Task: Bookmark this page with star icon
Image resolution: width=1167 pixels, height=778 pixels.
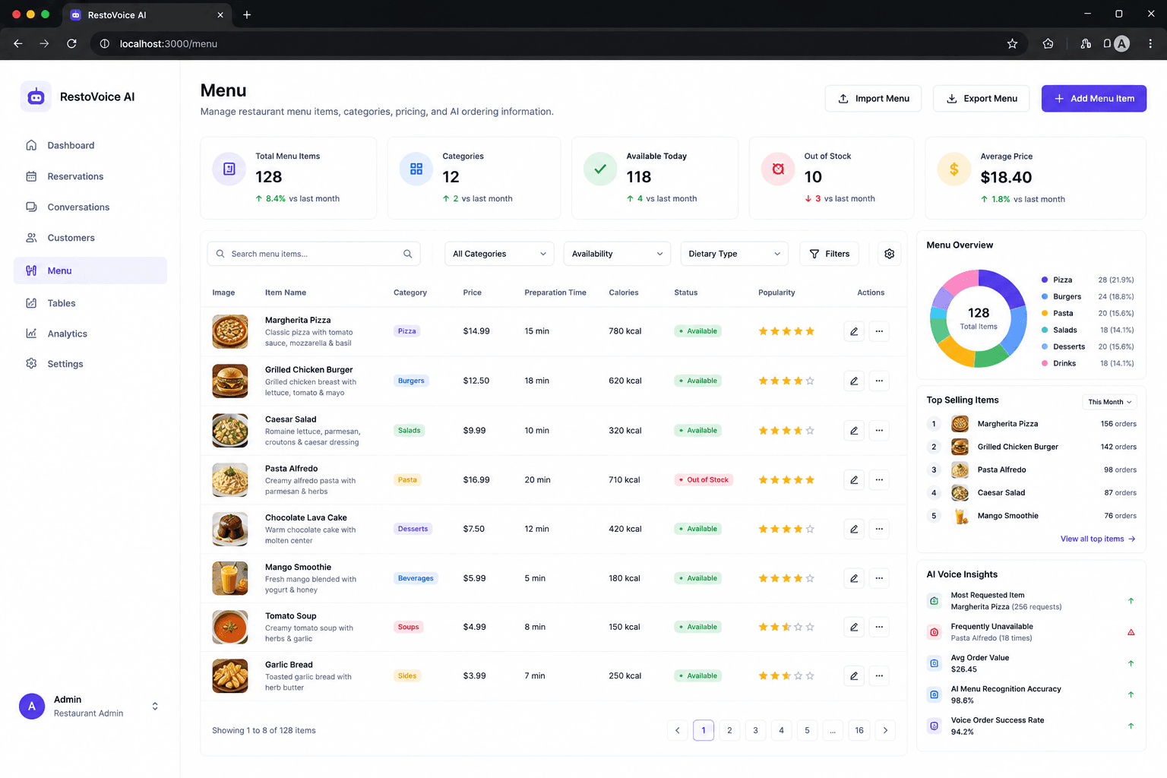Action: [1012, 44]
